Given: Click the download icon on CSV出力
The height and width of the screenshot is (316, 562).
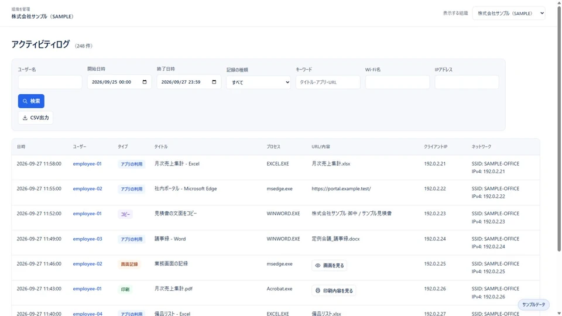Looking at the screenshot, I should tap(25, 118).
